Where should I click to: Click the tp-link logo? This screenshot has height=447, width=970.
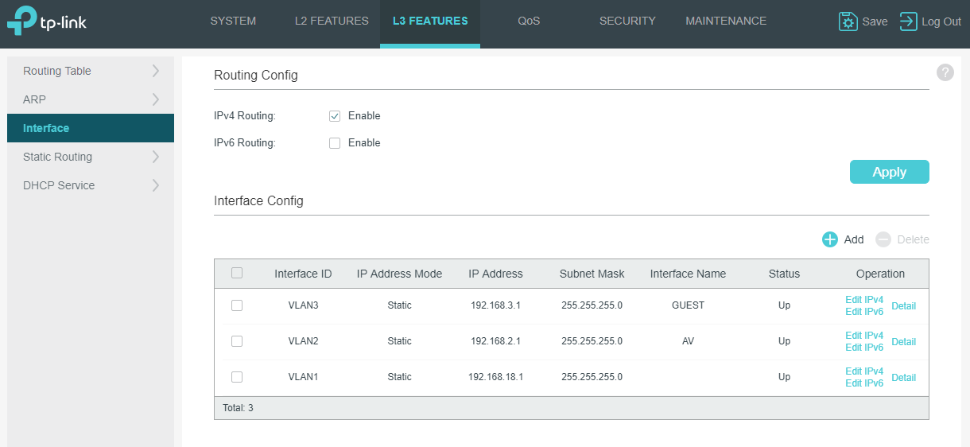click(x=46, y=21)
